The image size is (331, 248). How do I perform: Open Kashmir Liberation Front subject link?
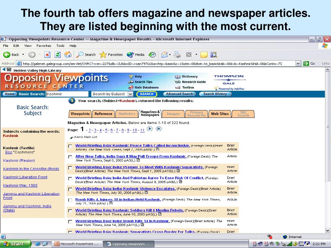(x=25, y=177)
